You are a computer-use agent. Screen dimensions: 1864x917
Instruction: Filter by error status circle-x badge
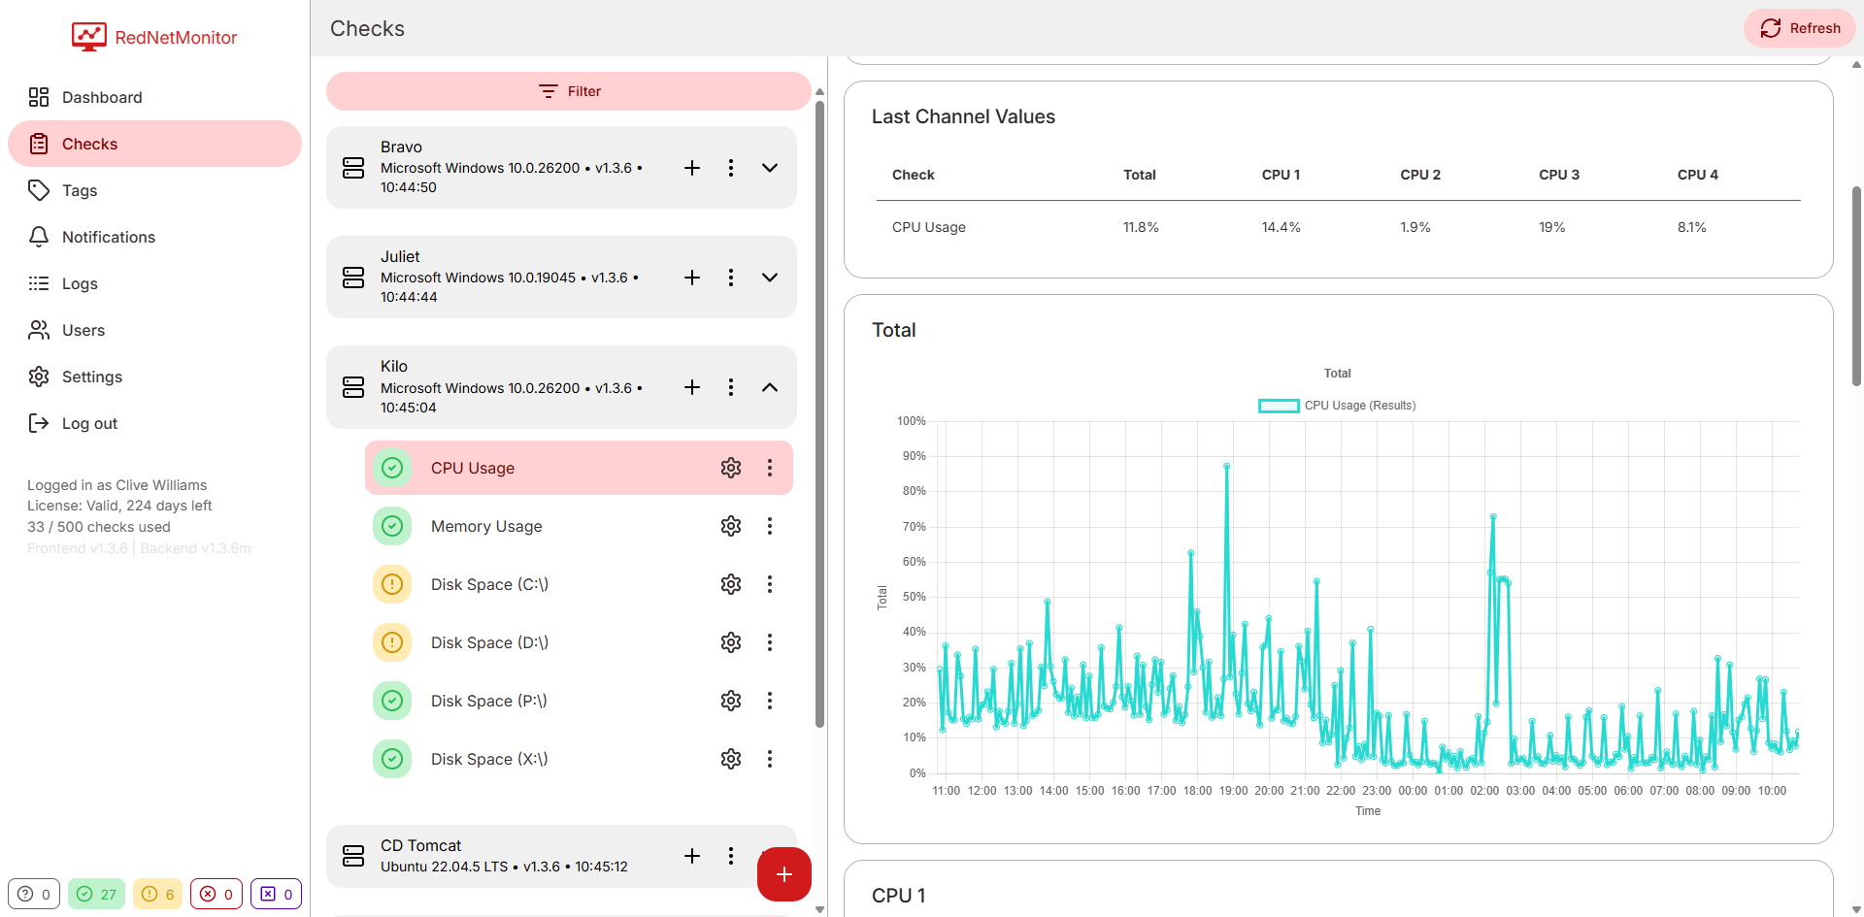[216, 894]
